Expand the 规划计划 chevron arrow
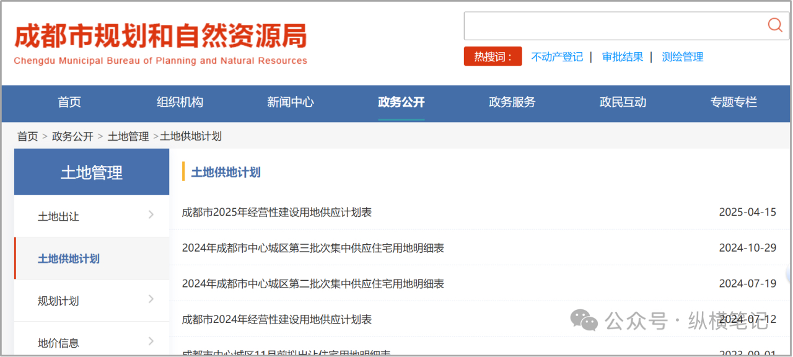The height and width of the screenshot is (357, 793). [151, 299]
